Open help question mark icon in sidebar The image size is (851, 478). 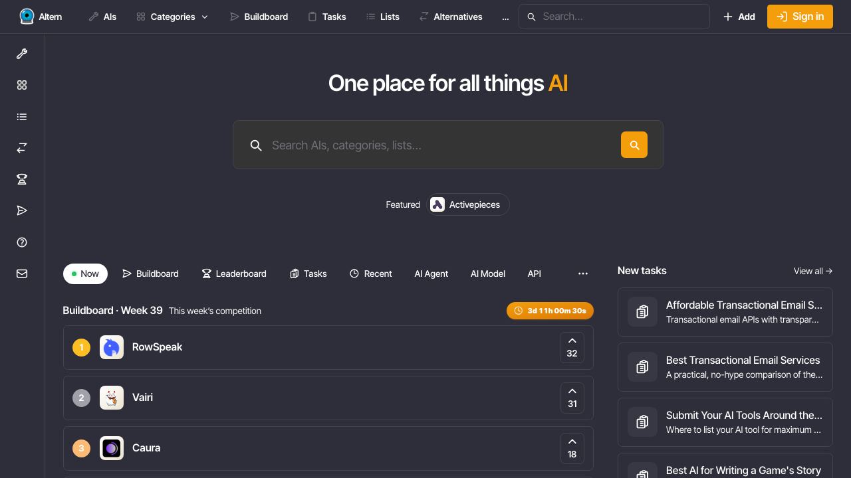[22, 242]
